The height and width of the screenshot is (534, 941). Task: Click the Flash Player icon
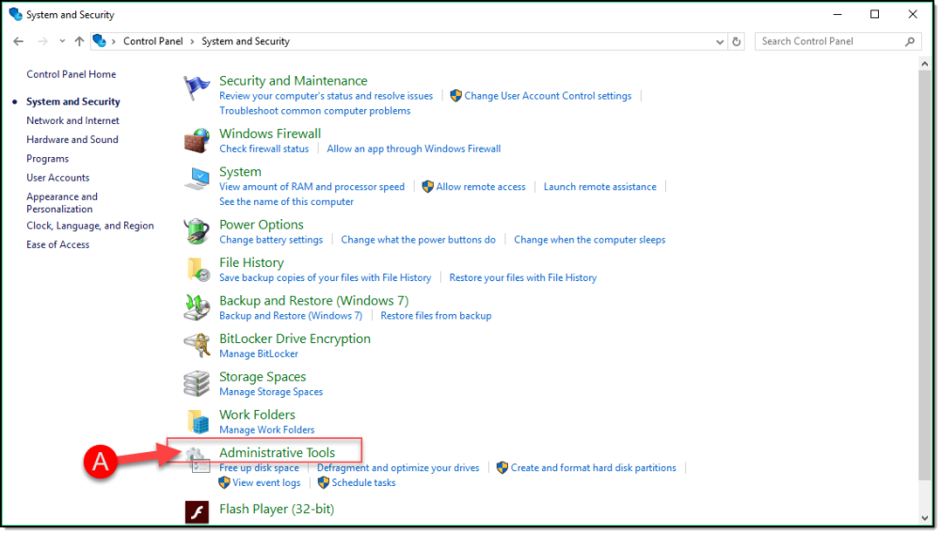point(197,511)
